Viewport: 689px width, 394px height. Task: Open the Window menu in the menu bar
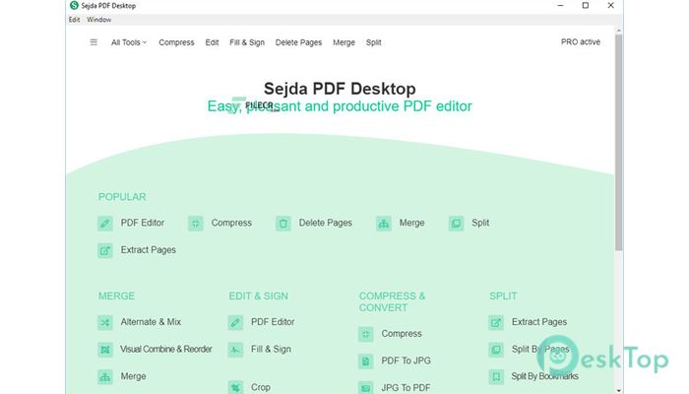pyautogui.click(x=98, y=20)
